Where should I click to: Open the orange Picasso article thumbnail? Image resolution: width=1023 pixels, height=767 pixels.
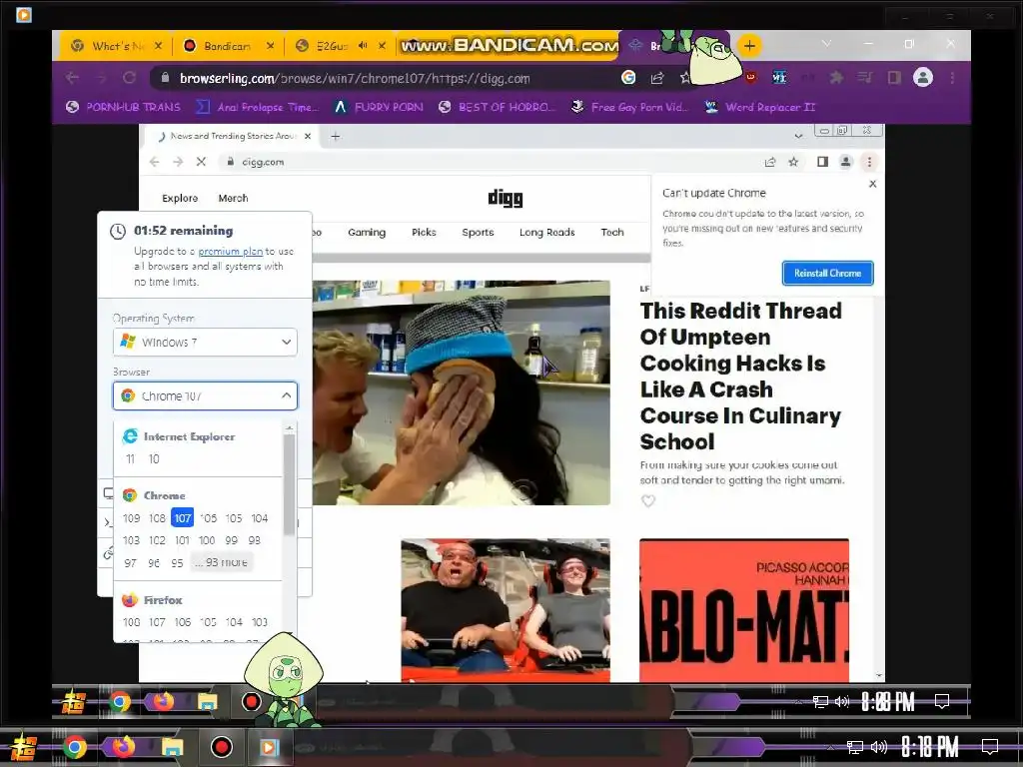point(743,610)
